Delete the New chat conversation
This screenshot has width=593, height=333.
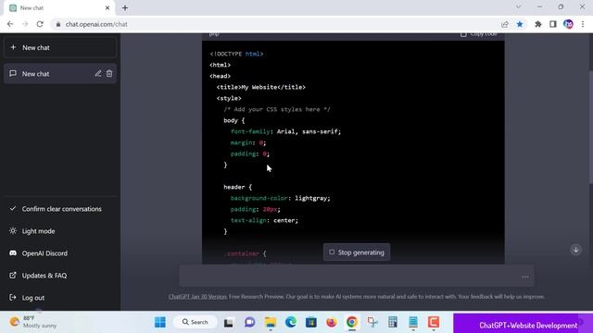[109, 74]
